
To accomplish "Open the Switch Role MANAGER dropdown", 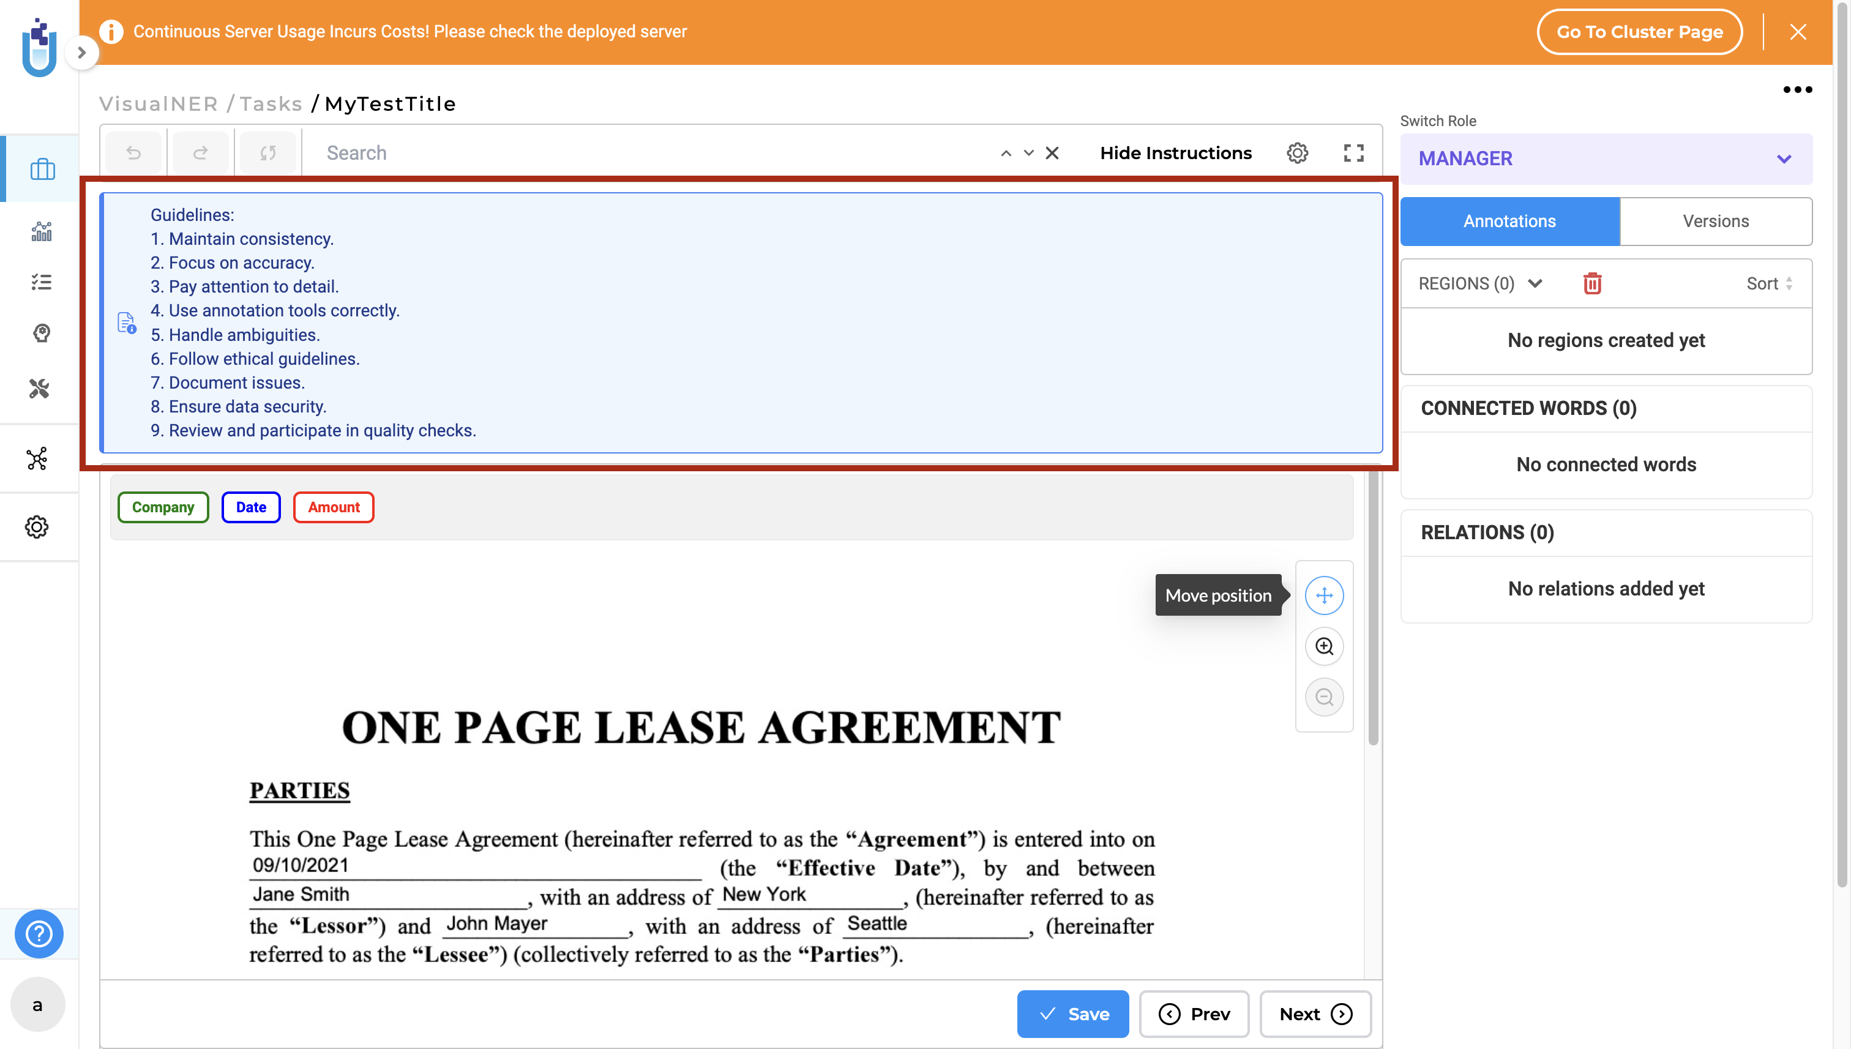I will point(1606,159).
